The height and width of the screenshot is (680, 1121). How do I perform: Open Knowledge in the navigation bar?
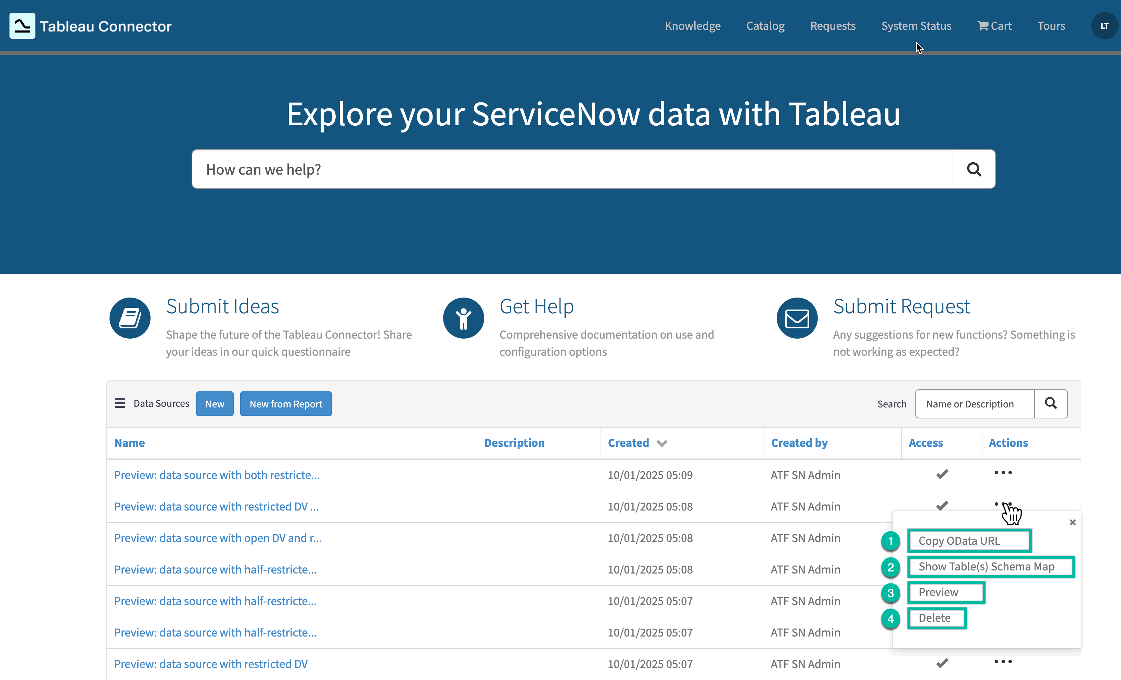point(693,26)
